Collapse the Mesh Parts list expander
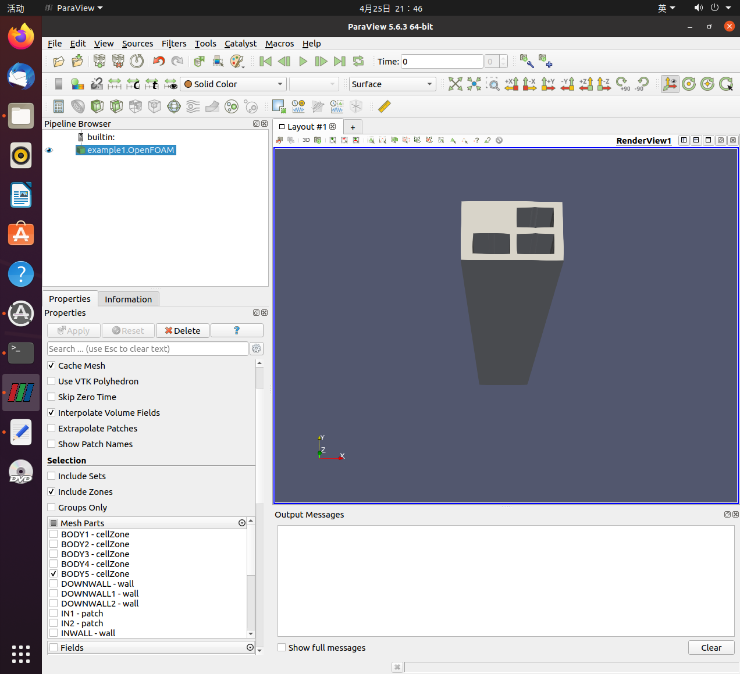The width and height of the screenshot is (740, 674). pyautogui.click(x=242, y=523)
